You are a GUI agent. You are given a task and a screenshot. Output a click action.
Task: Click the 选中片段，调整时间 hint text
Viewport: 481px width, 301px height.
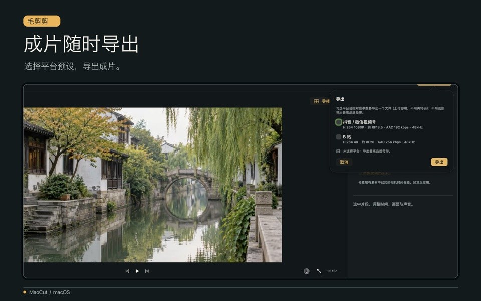coord(383,204)
